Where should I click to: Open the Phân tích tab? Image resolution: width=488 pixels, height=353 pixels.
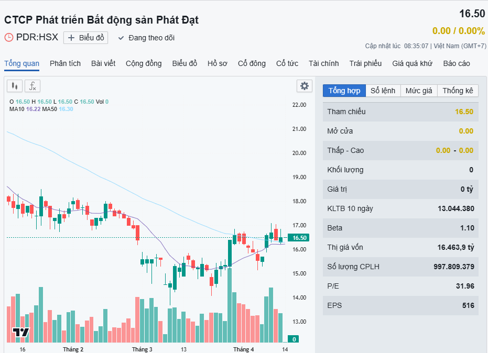click(65, 63)
